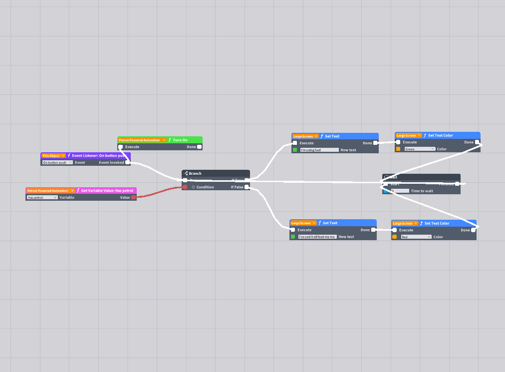Open Petrol-Powered Autominer selector on Turn On node

point(142,140)
